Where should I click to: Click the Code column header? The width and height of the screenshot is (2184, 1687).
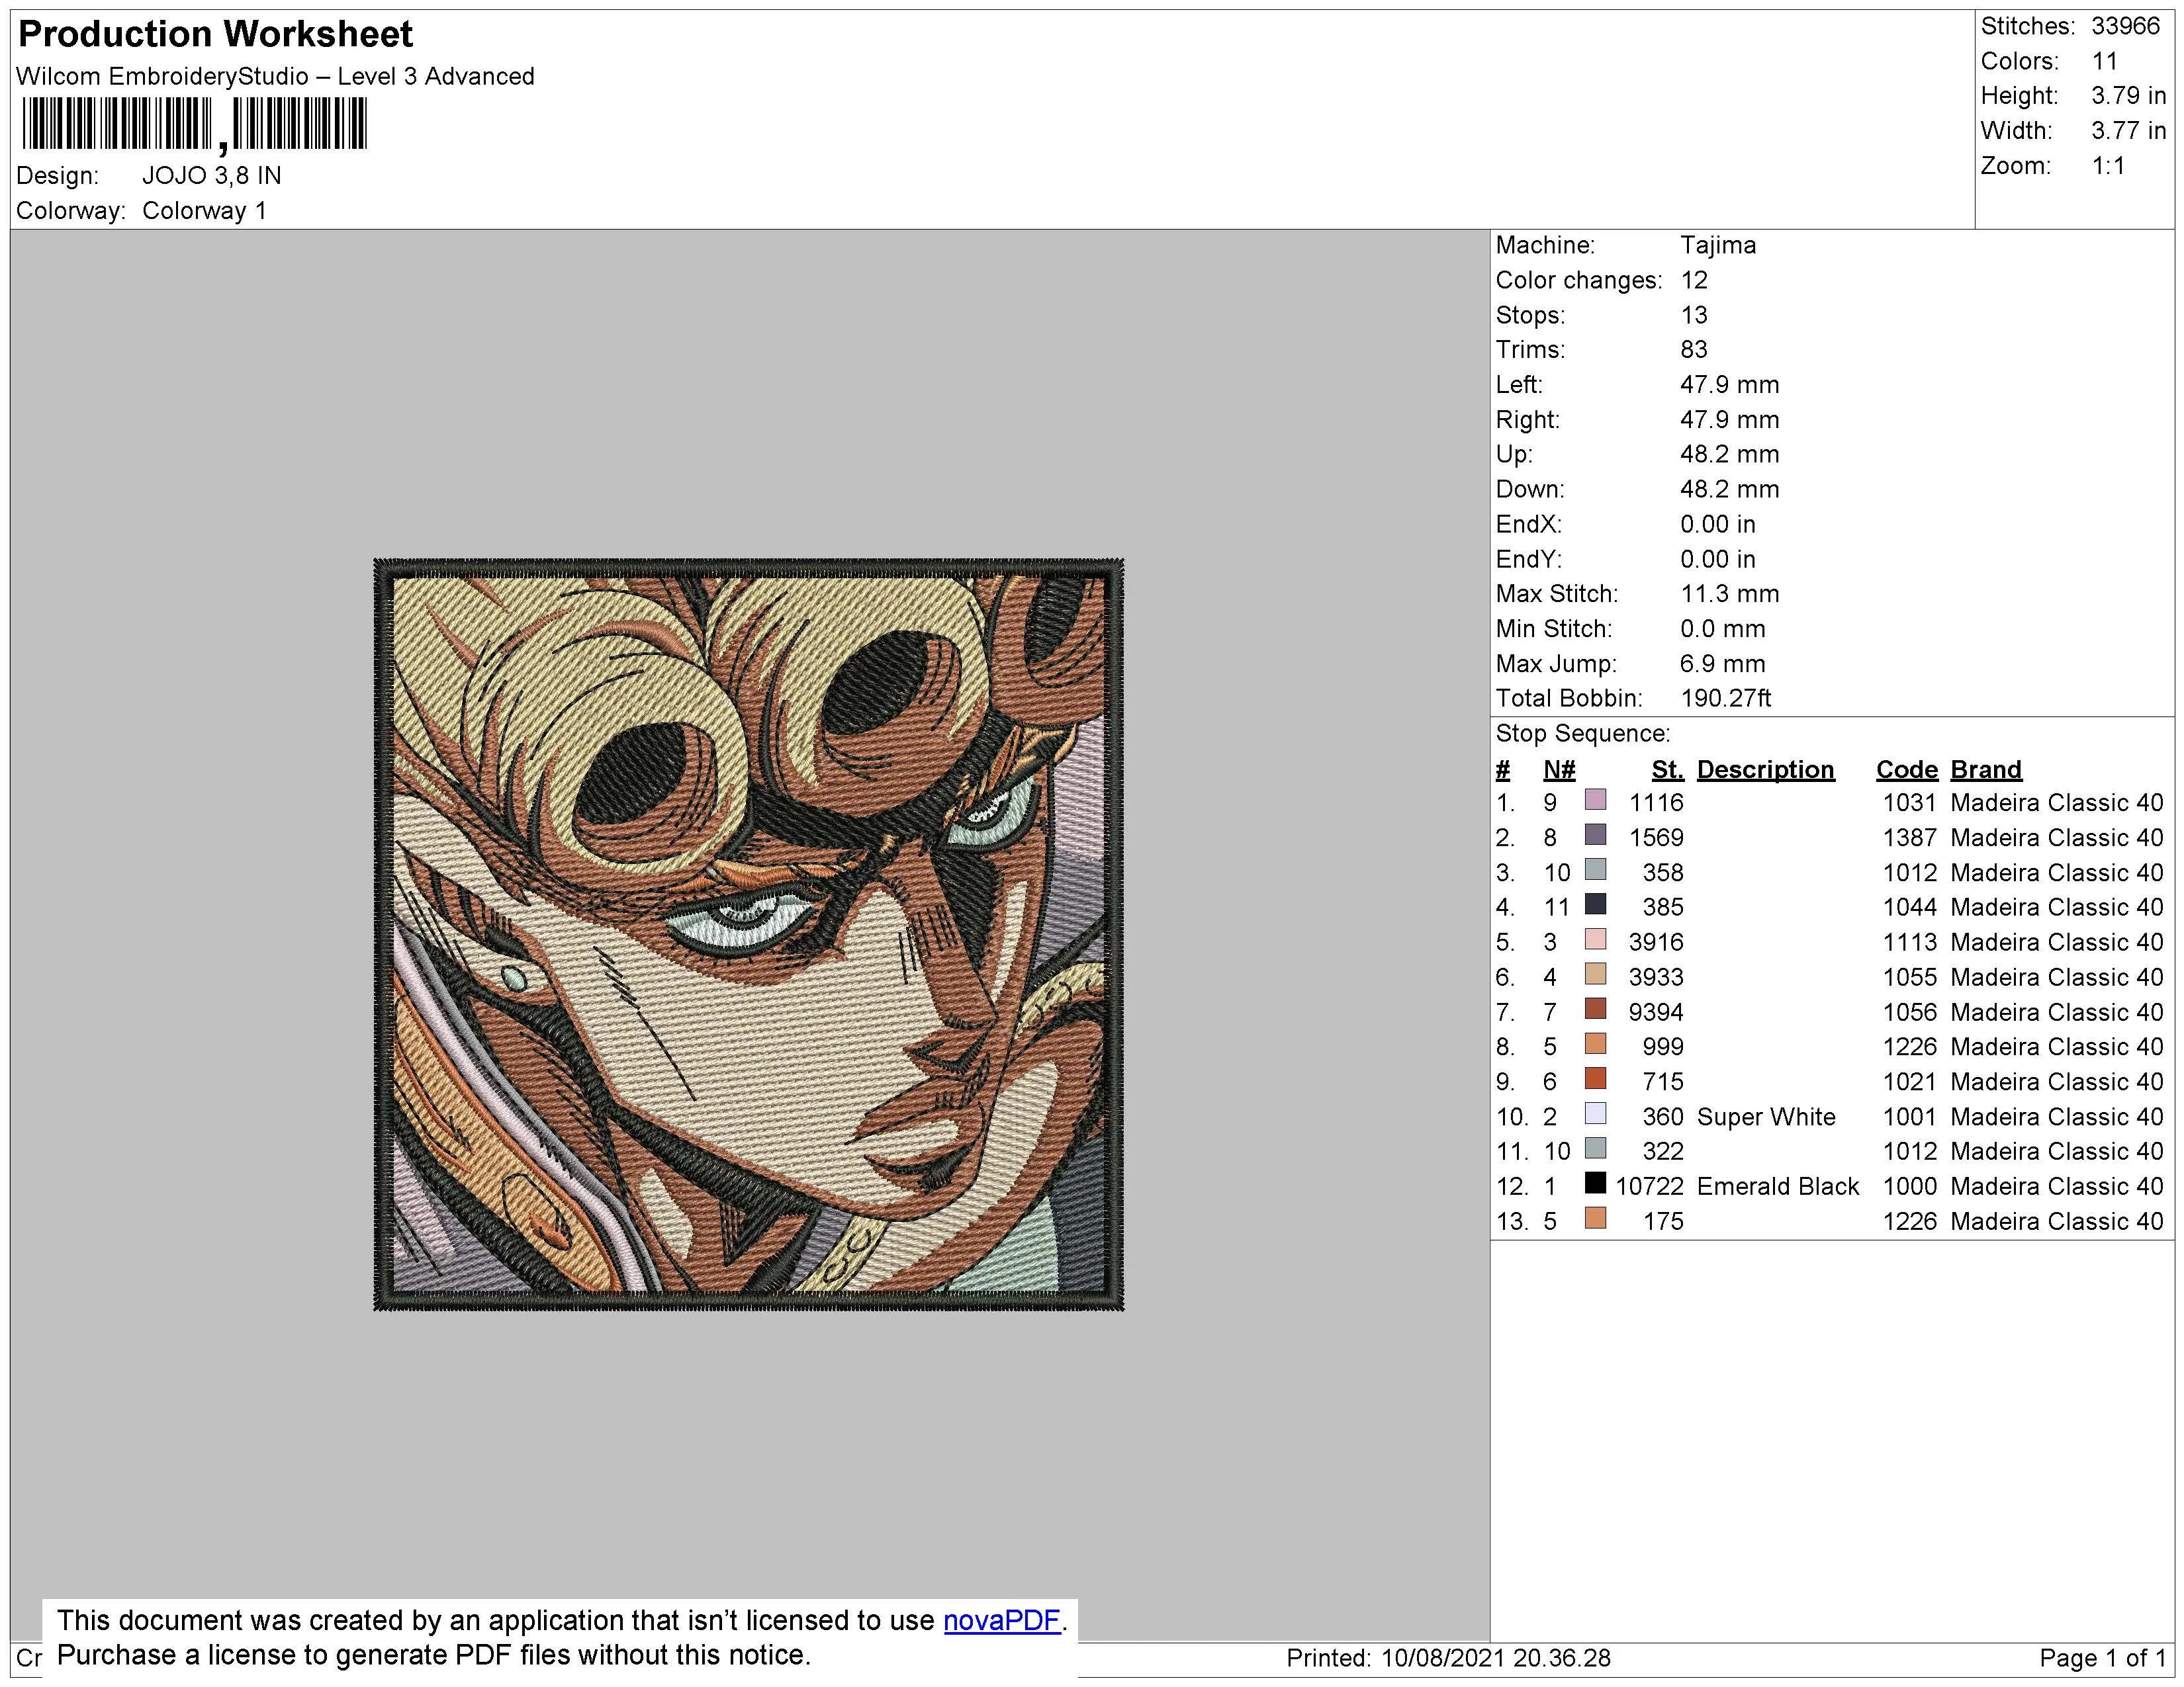pyautogui.click(x=1907, y=771)
